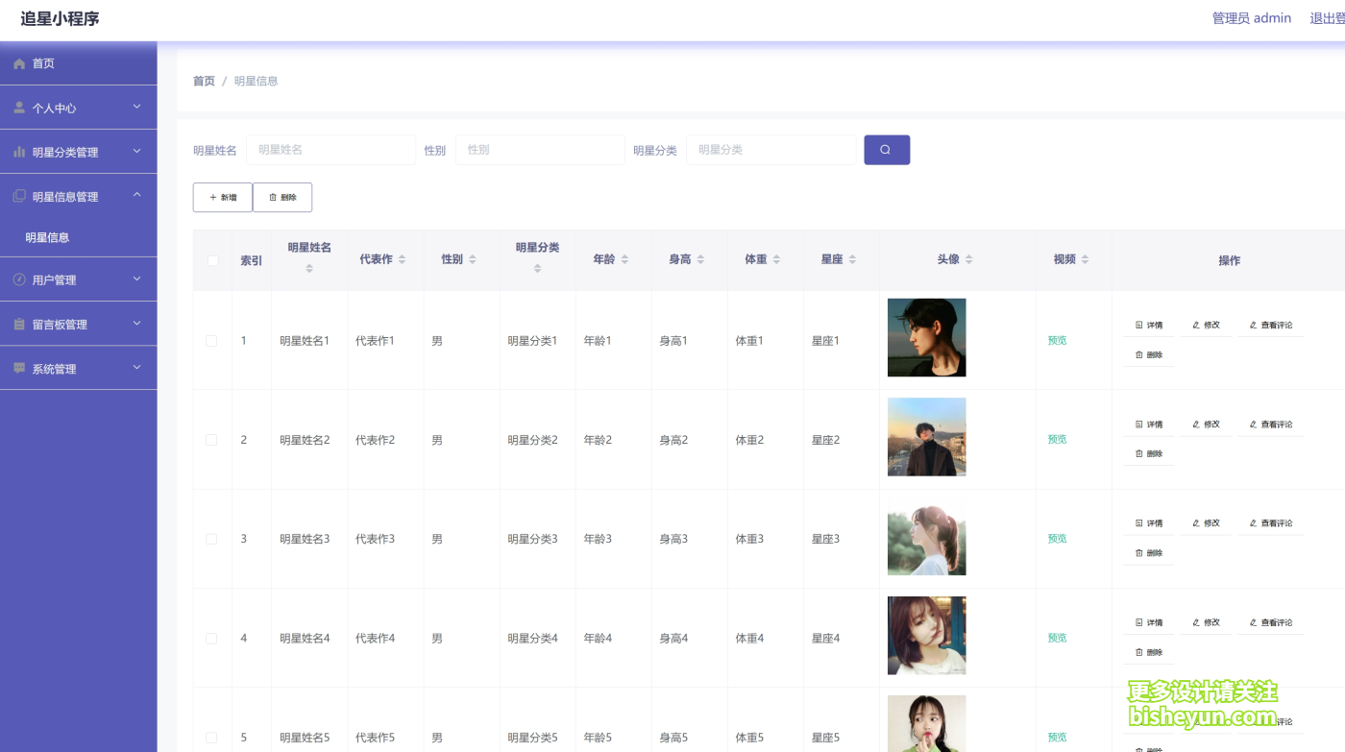Click the plus icon on the 新增 button
Screen dimensions: 1345x752
click(209, 197)
